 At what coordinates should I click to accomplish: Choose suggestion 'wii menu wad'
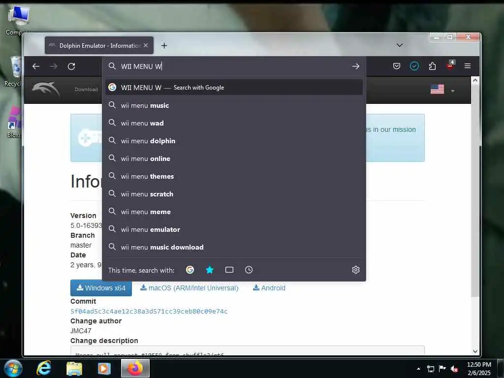click(234, 123)
